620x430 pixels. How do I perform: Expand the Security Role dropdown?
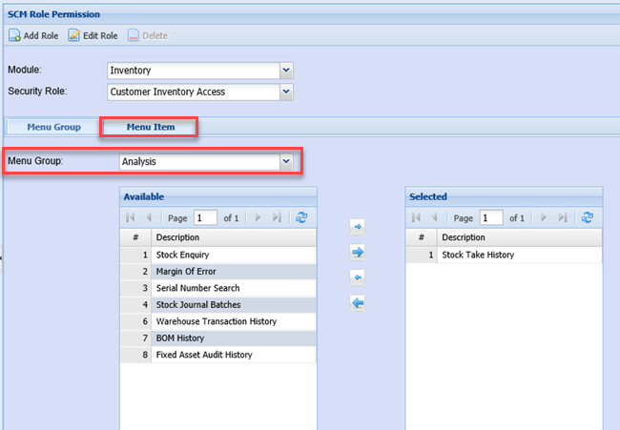tap(285, 92)
